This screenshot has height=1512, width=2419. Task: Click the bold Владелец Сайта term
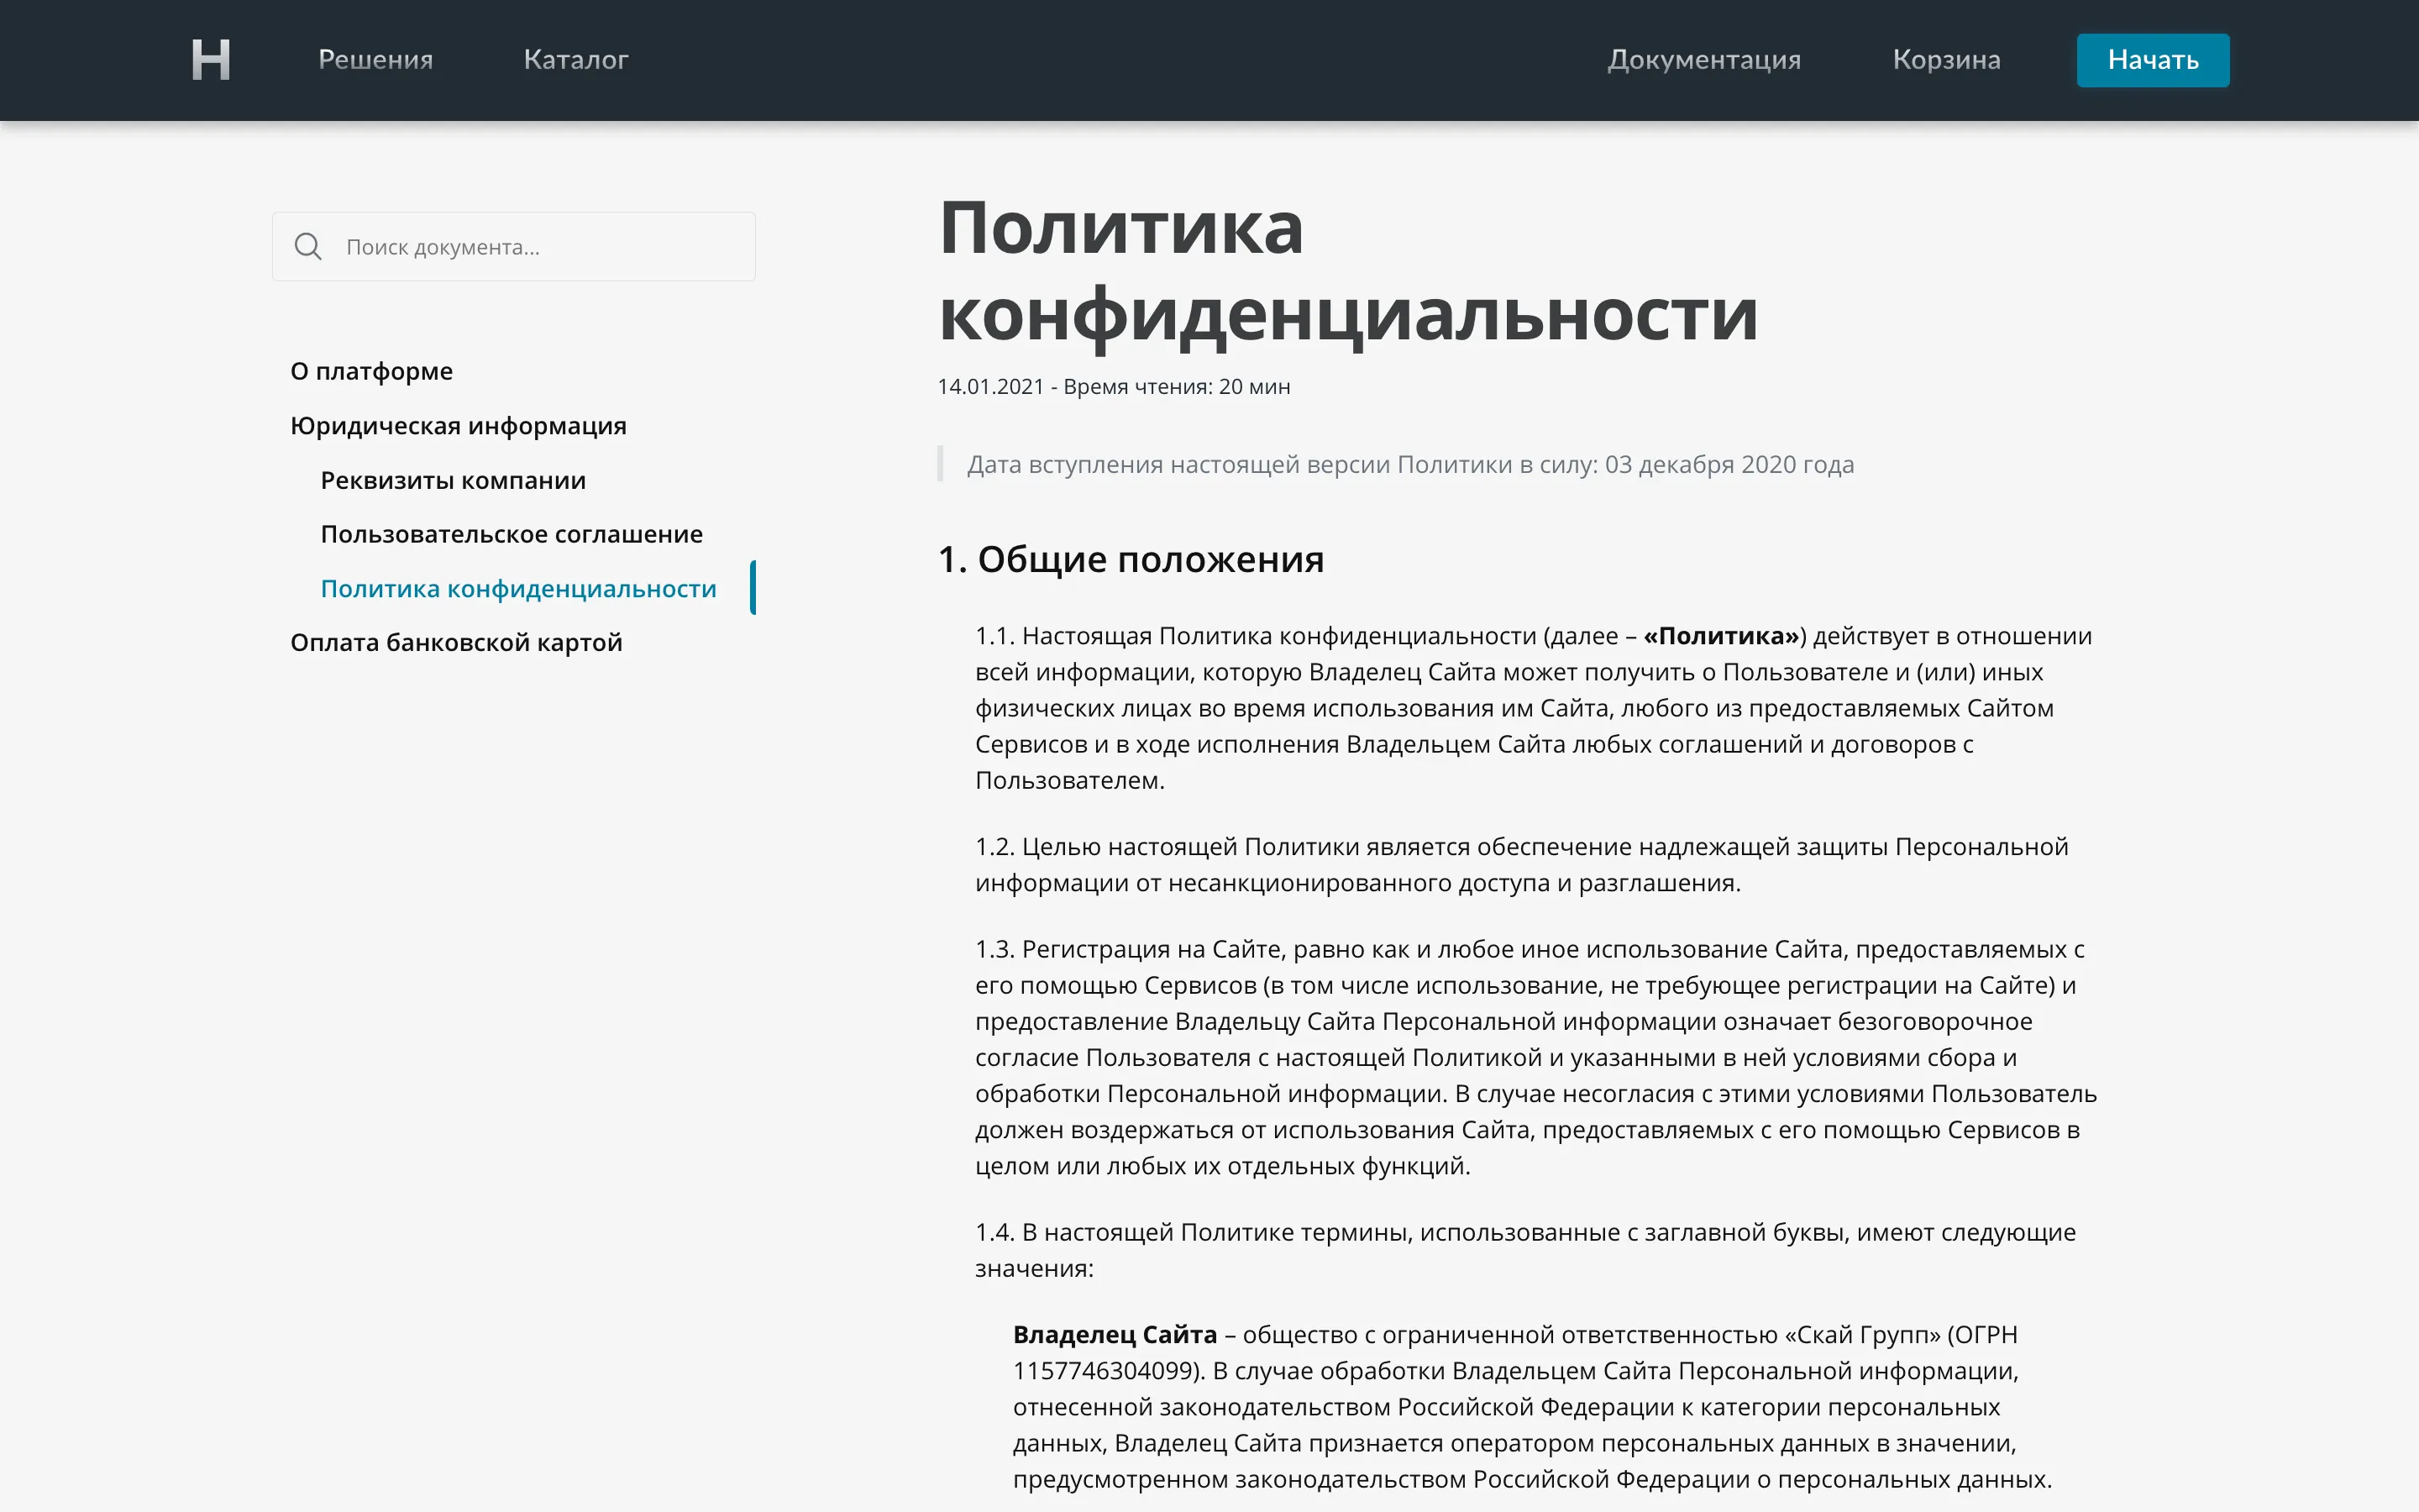click(1115, 1334)
